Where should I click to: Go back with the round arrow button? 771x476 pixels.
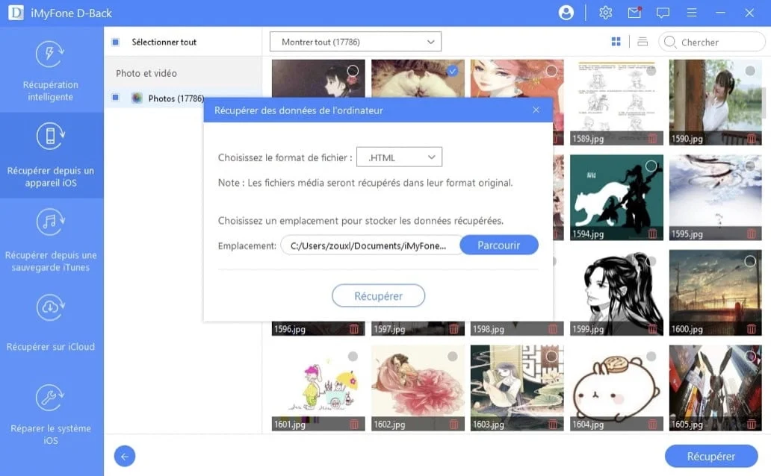[125, 457]
